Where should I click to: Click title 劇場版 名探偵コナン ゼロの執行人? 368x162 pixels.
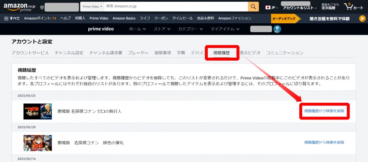tap(90, 111)
